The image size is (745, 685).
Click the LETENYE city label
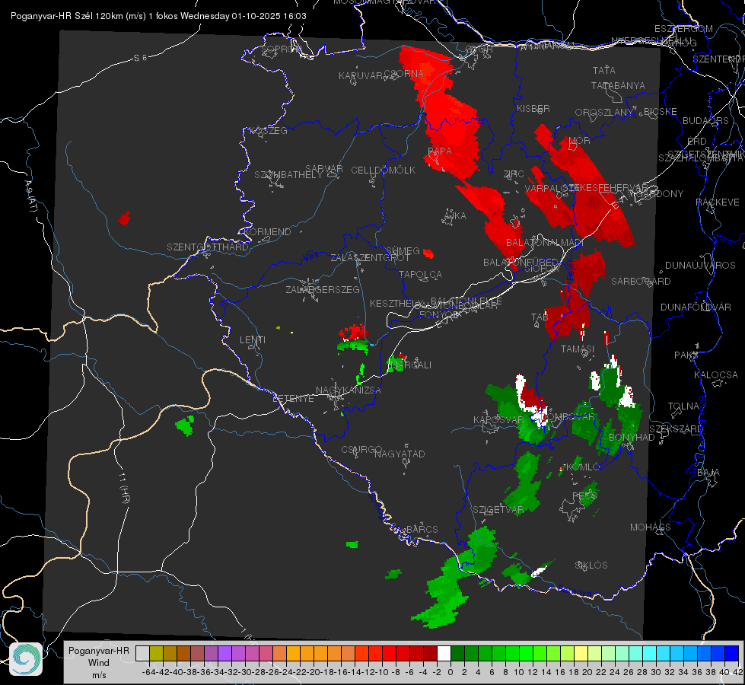[x=293, y=399]
